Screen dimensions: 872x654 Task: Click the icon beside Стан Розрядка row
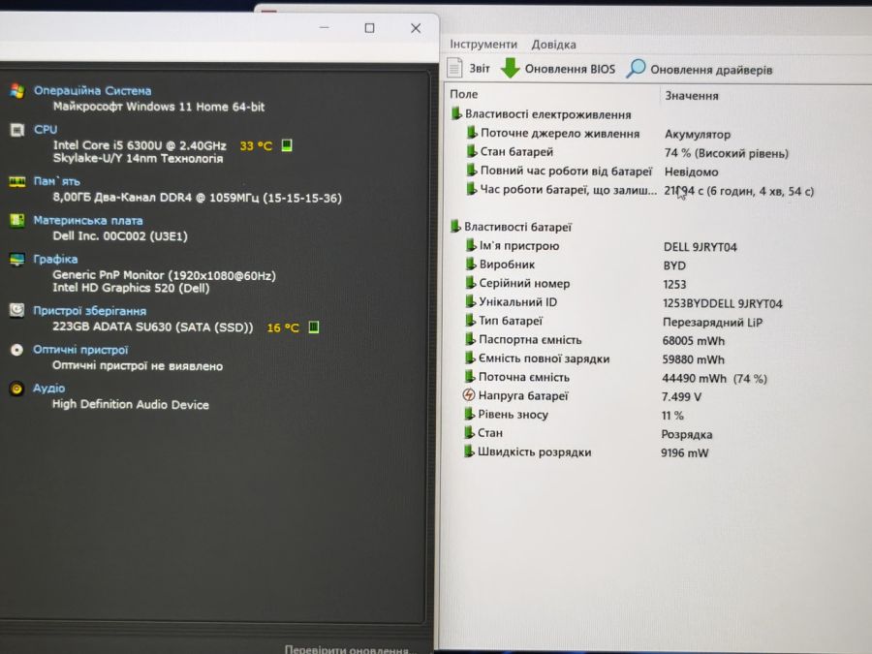pyautogui.click(x=469, y=432)
